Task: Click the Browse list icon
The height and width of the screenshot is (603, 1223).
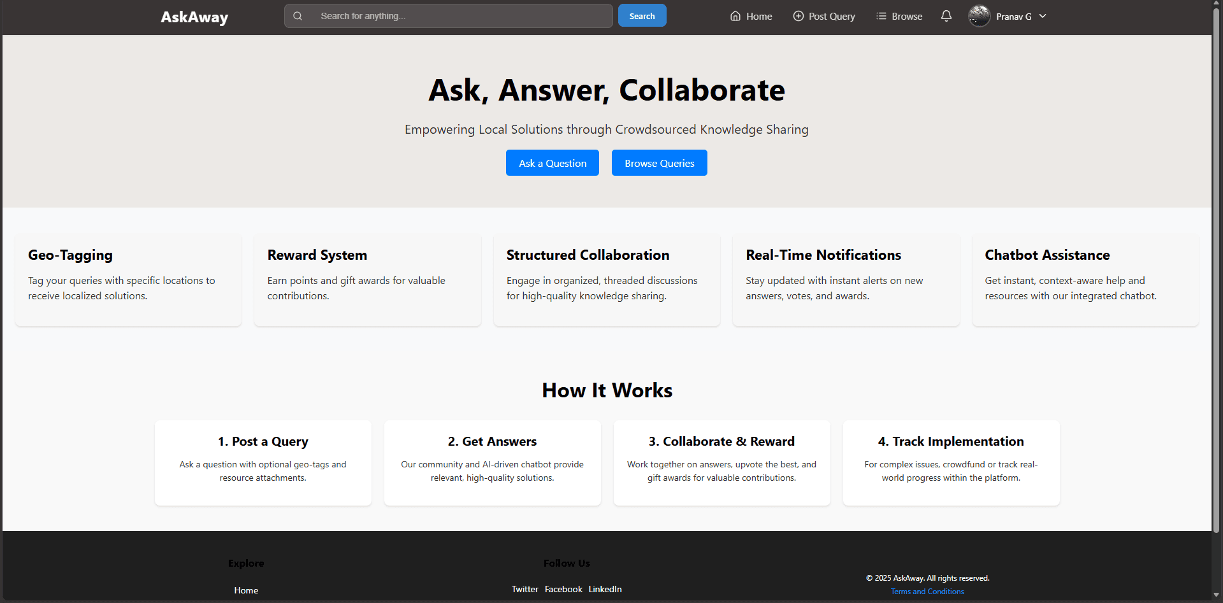Action: click(881, 16)
